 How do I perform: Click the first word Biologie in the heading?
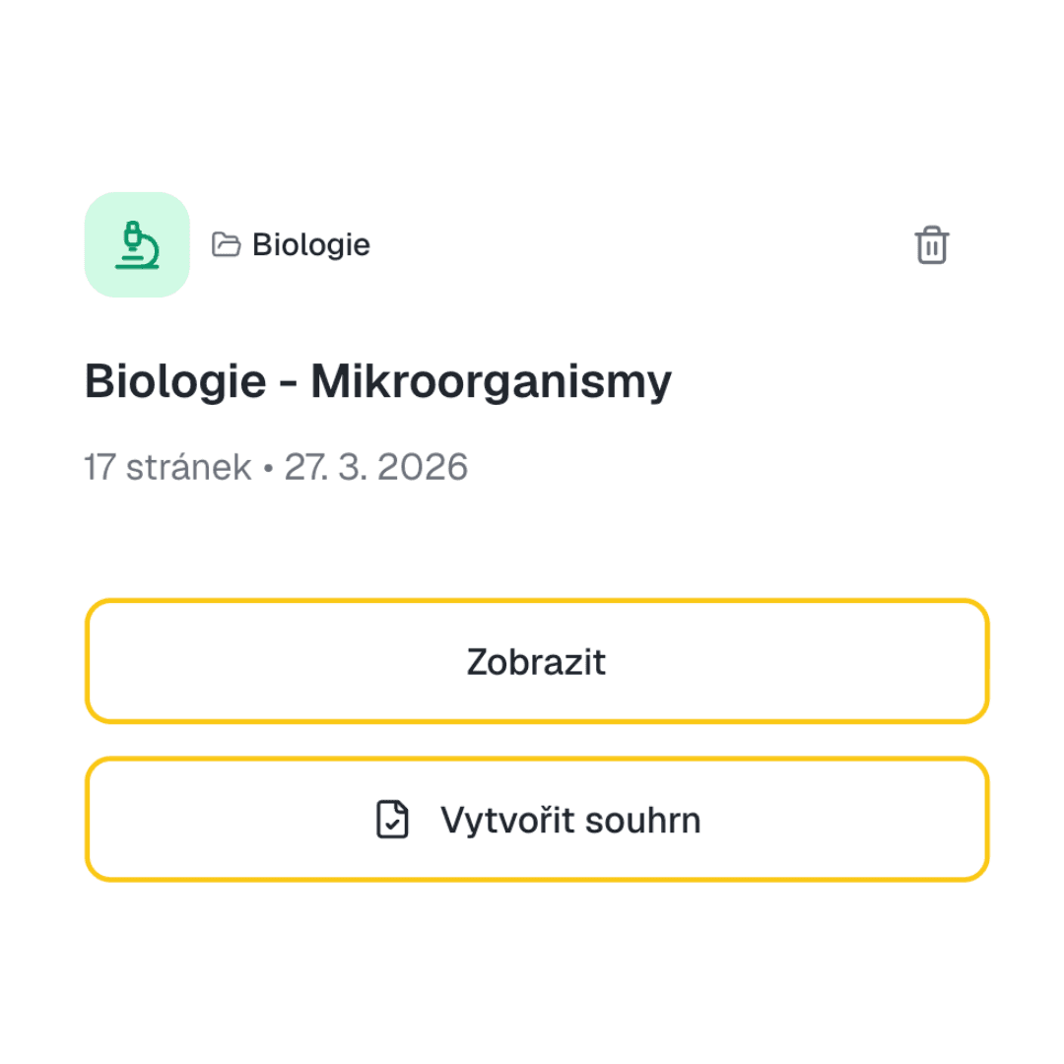tap(175, 382)
